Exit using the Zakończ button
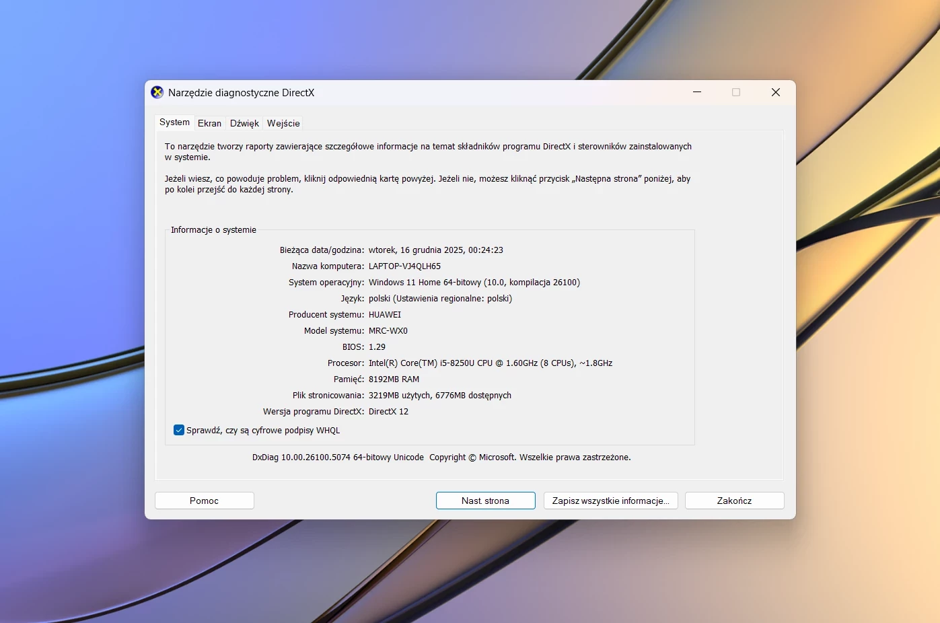This screenshot has width=940, height=623. coord(734,501)
